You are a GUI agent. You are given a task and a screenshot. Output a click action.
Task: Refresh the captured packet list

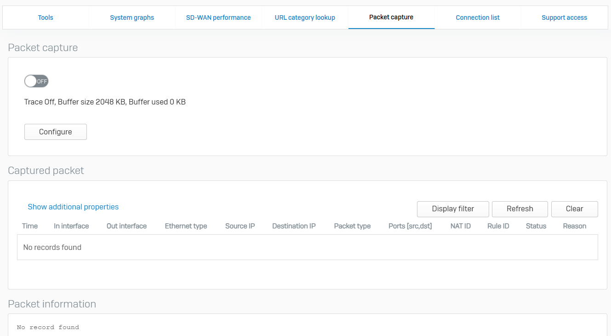pyautogui.click(x=520, y=209)
